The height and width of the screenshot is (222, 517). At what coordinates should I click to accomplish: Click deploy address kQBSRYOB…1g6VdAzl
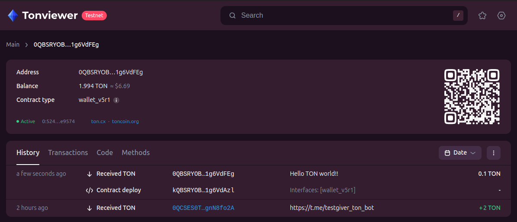coord(204,190)
